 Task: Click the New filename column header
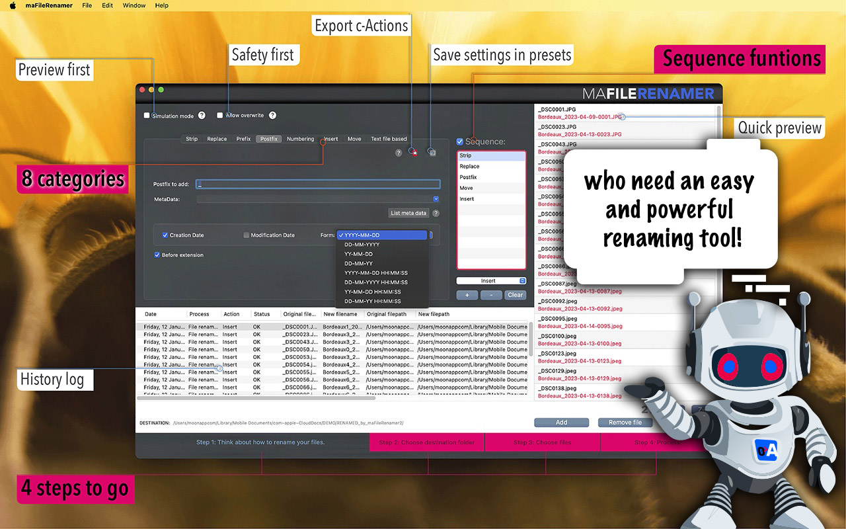tap(340, 314)
